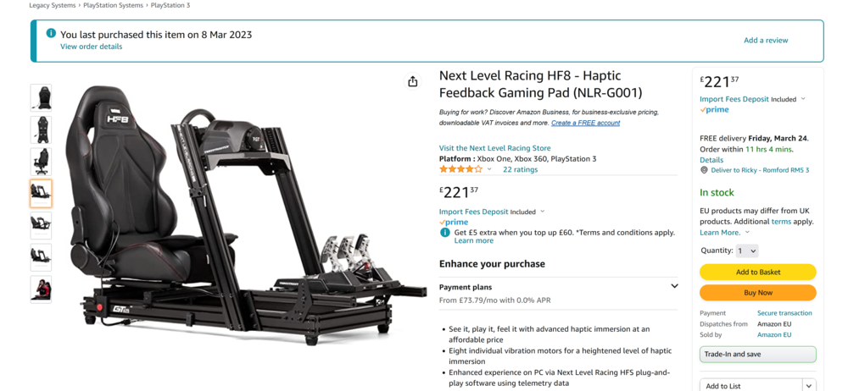
Task: Open PlayStation Systems breadcrumb
Action: [114, 5]
